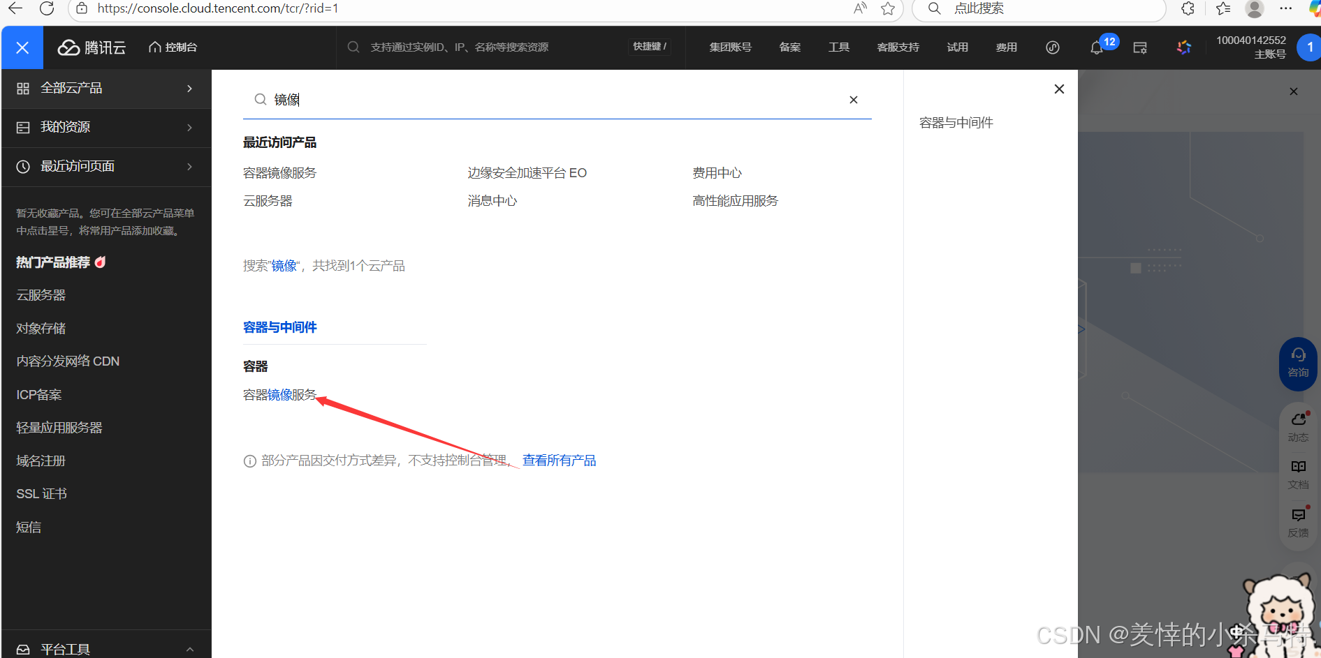Open 短信 in the sidebar
The height and width of the screenshot is (658, 1321).
pyautogui.click(x=29, y=528)
